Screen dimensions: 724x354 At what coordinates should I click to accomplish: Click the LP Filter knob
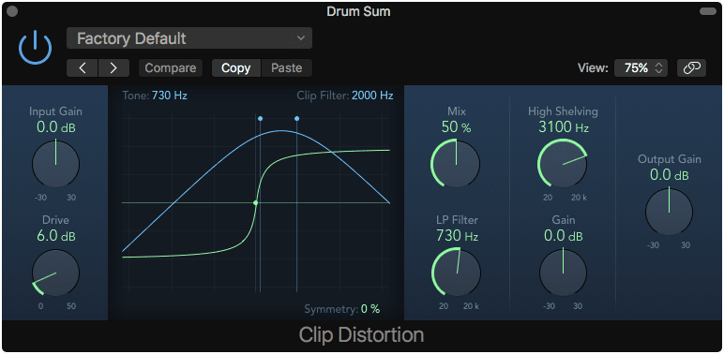click(456, 273)
